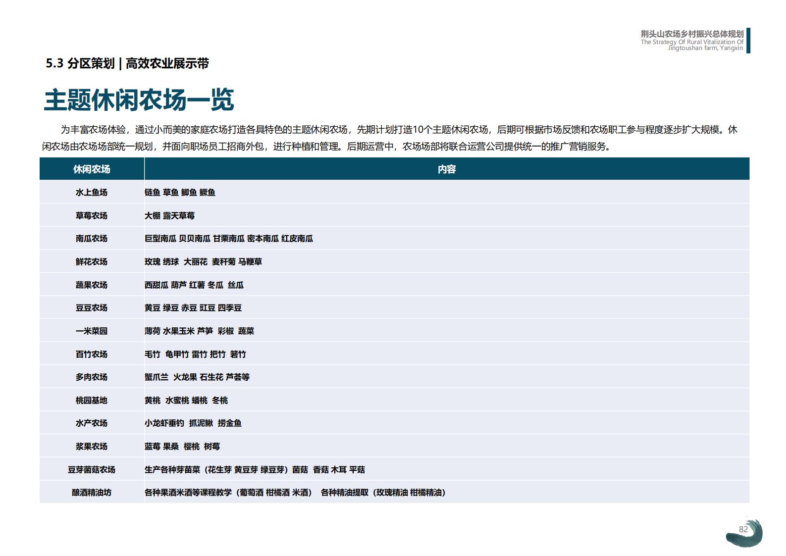Click the page number 82
This screenshot has width=786, height=556.
tap(743, 529)
